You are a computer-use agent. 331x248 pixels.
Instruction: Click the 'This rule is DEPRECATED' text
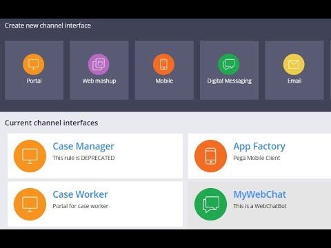[x=83, y=158]
